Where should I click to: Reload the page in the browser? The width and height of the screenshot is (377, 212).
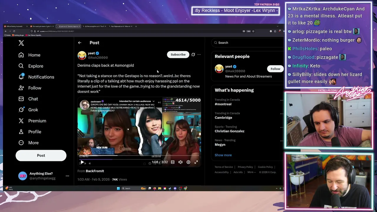(14, 31)
